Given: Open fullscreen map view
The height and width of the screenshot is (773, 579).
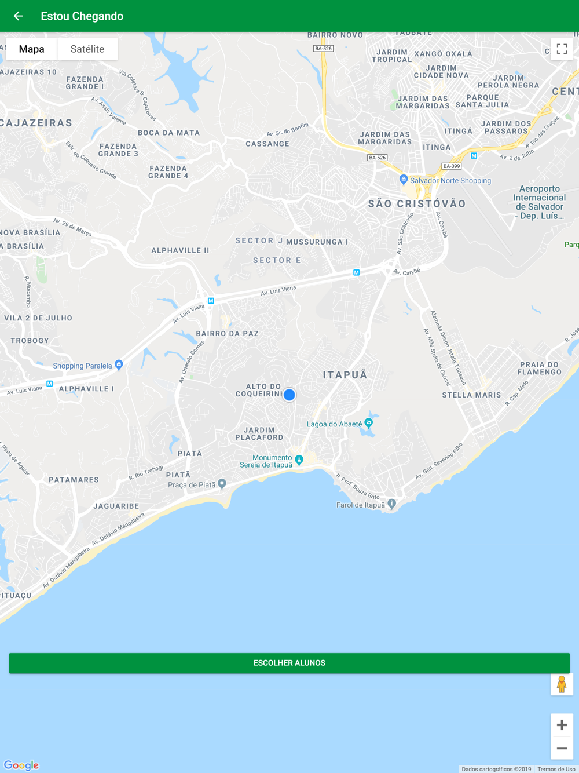Looking at the screenshot, I should [x=562, y=49].
